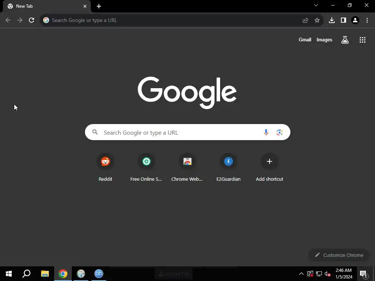Start voice search with microphone icon
Screen dimensions: 375x281
point(266,132)
